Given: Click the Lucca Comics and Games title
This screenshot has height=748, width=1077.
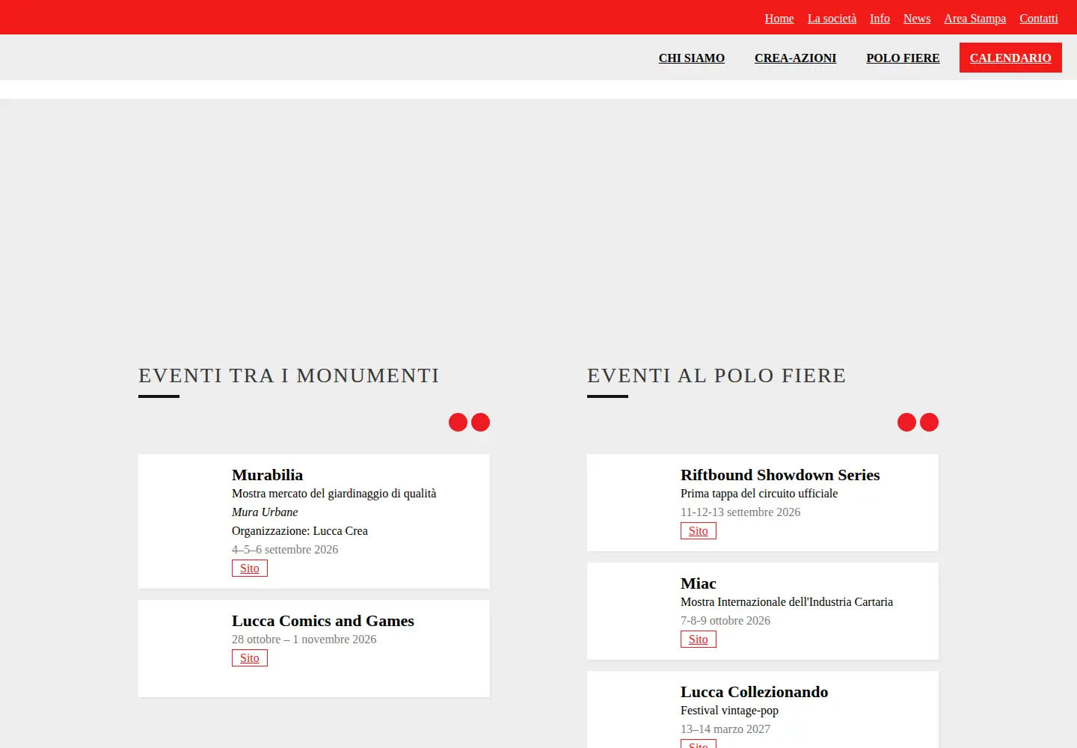Looking at the screenshot, I should tap(323, 621).
